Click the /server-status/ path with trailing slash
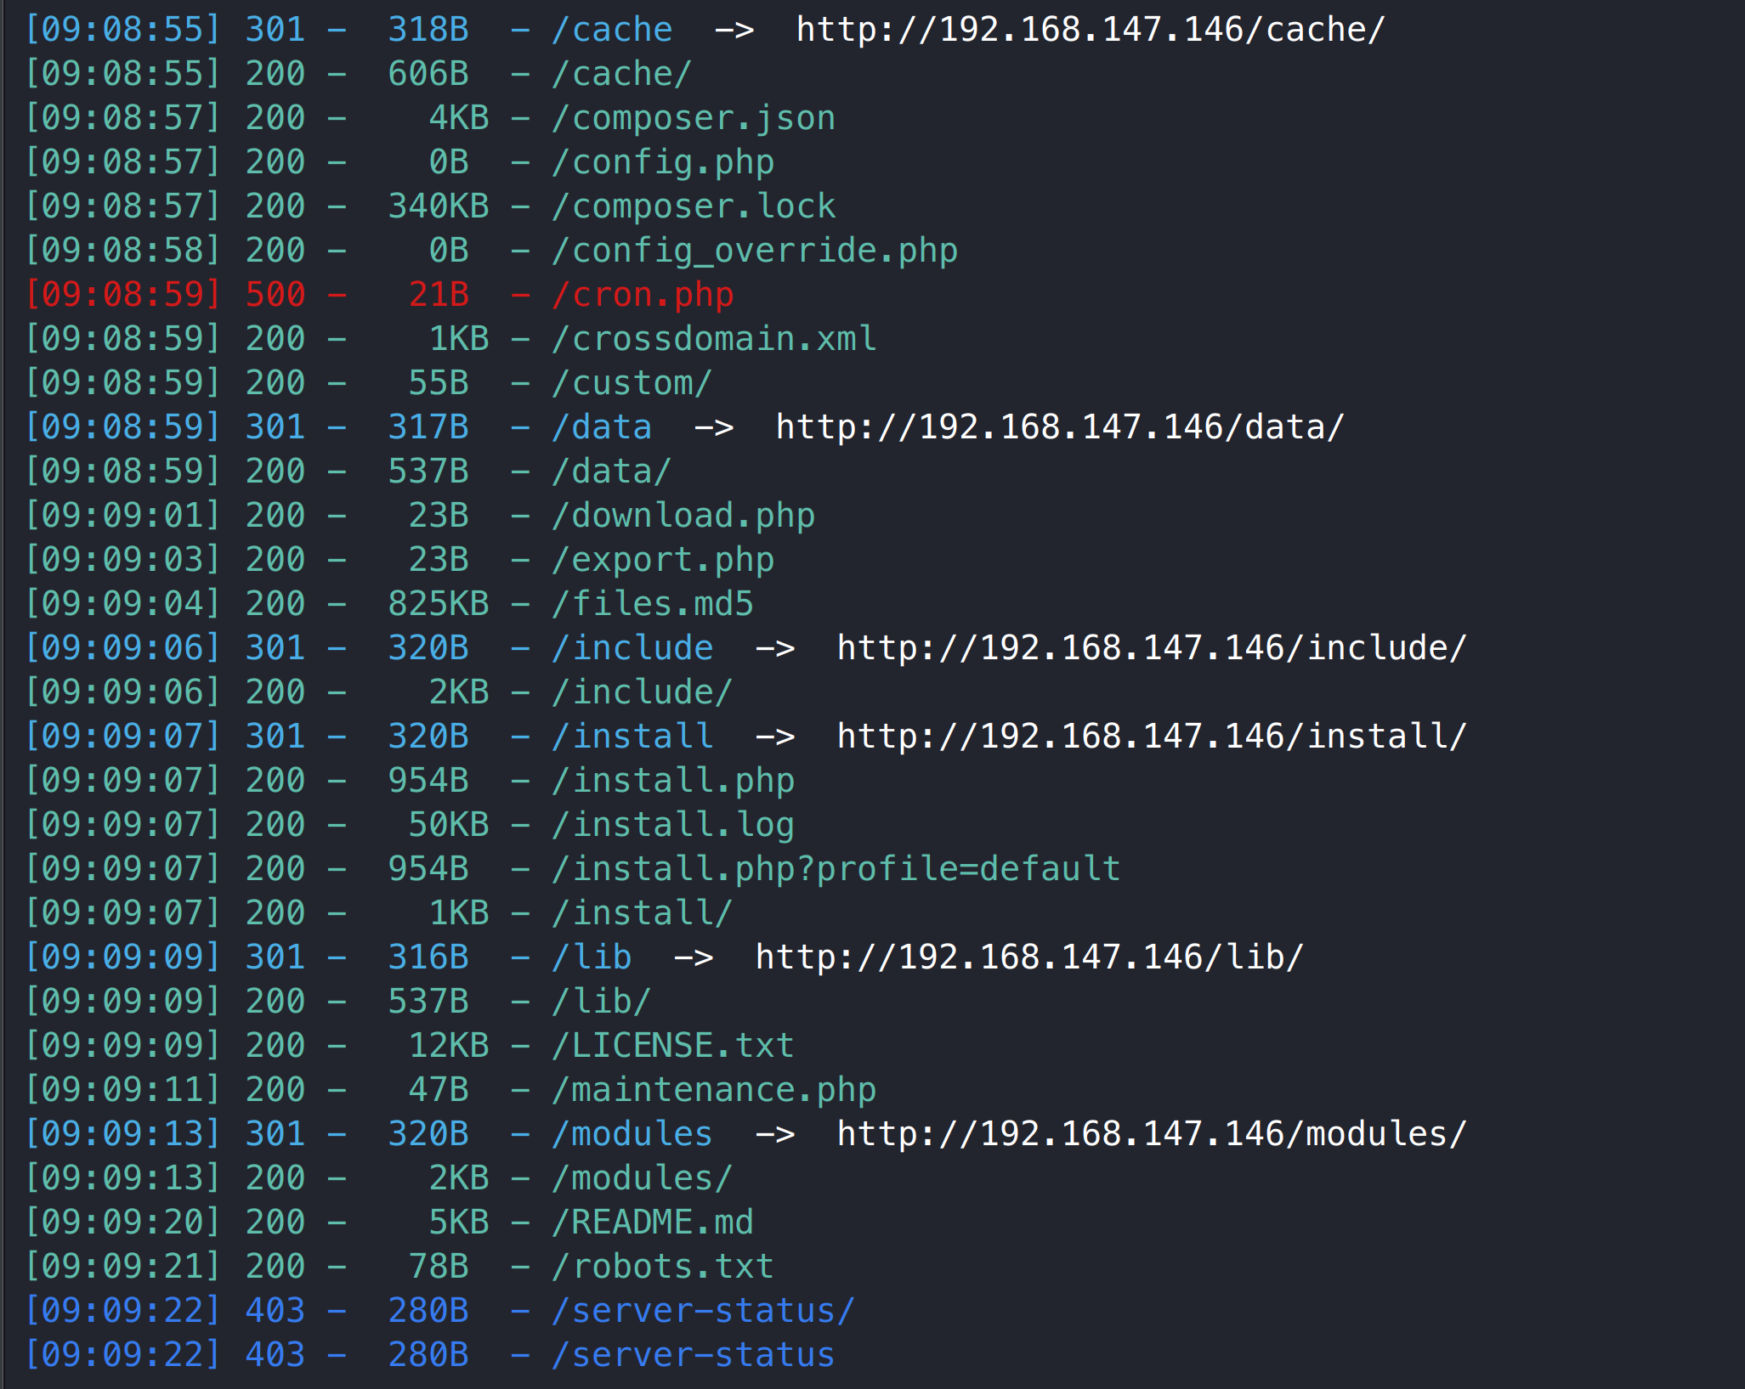The height and width of the screenshot is (1389, 1745). 704,1311
